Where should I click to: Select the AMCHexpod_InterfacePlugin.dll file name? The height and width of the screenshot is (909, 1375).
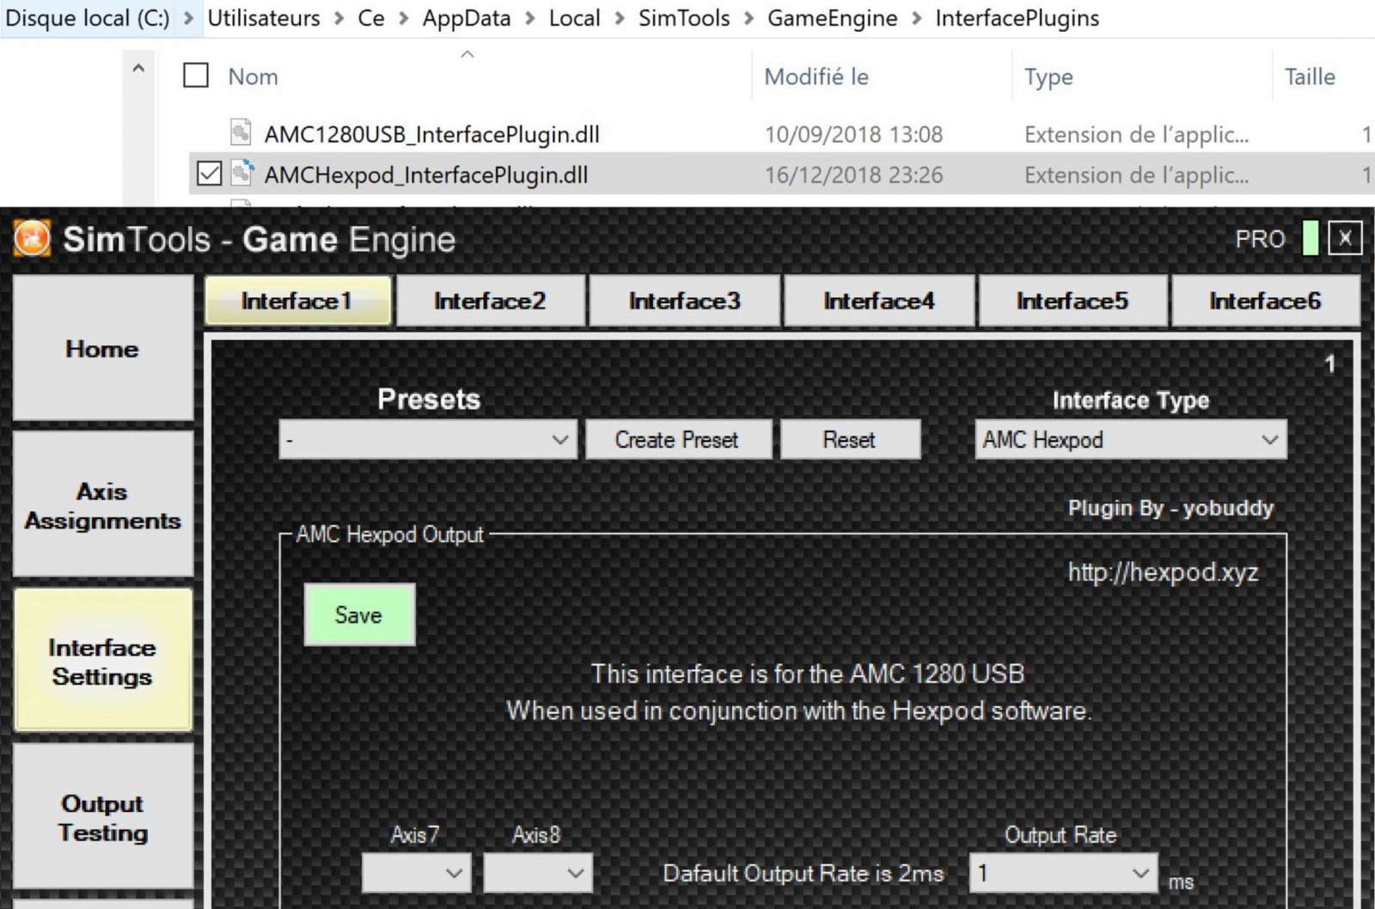(426, 175)
